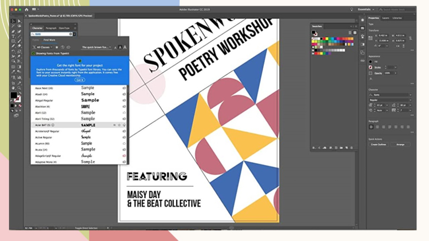Screen dimensions: 429x241
Task: Open the Paragraph panel tab
Action: [x=51, y=28]
